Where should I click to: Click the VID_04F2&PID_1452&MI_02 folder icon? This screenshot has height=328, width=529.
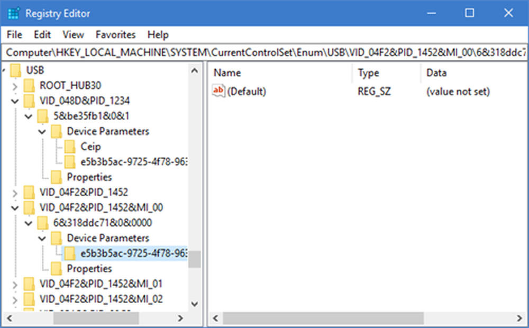pyautogui.click(x=29, y=299)
